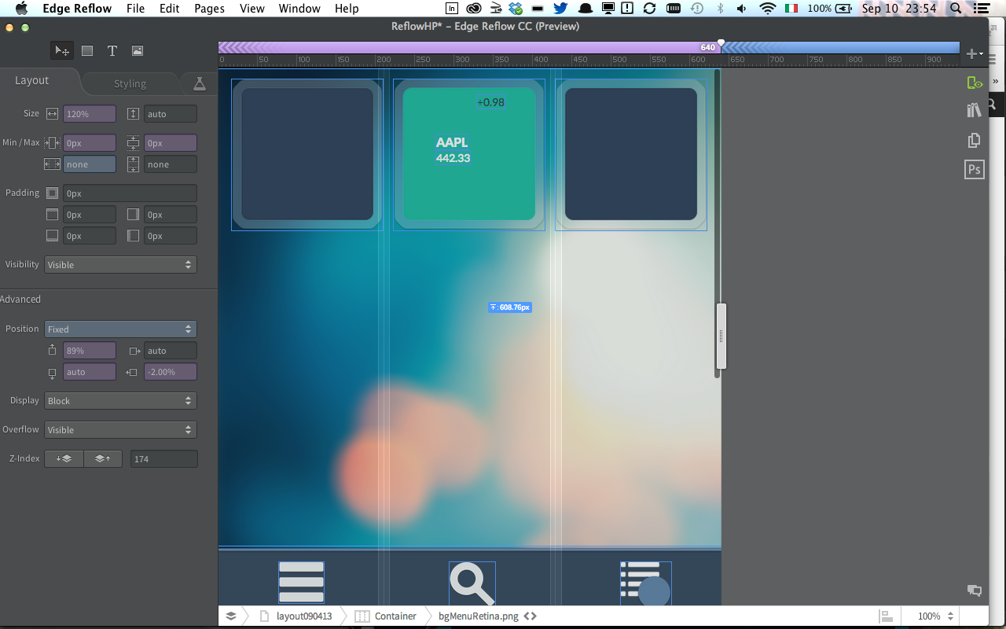This screenshot has height=629, width=1006.
Task: Bring element forward with Z-Index button
Action: coord(103,458)
